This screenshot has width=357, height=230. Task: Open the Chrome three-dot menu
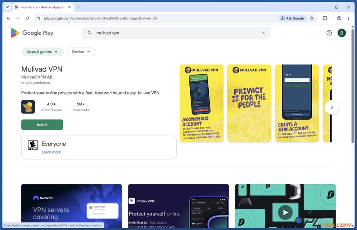[x=348, y=18]
